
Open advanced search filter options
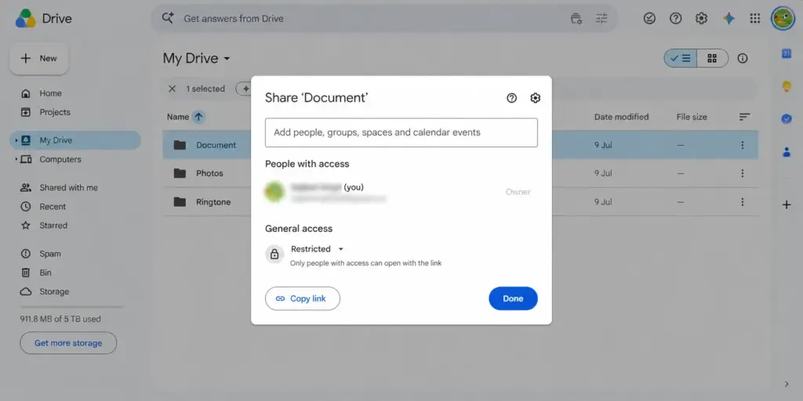601,19
